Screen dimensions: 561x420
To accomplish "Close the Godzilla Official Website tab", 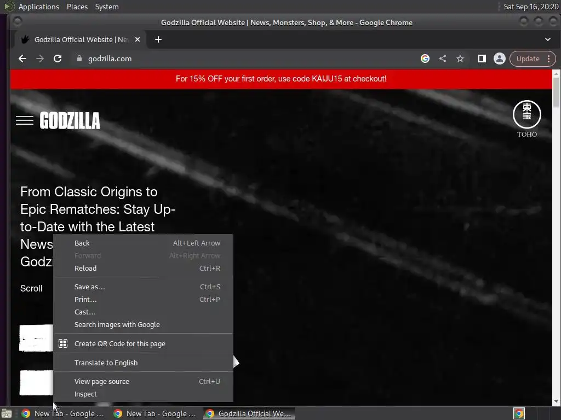I will [x=138, y=39].
